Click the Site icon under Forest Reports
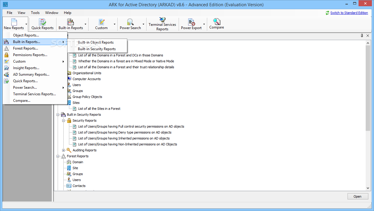This screenshot has height=211, width=374. coord(69,168)
